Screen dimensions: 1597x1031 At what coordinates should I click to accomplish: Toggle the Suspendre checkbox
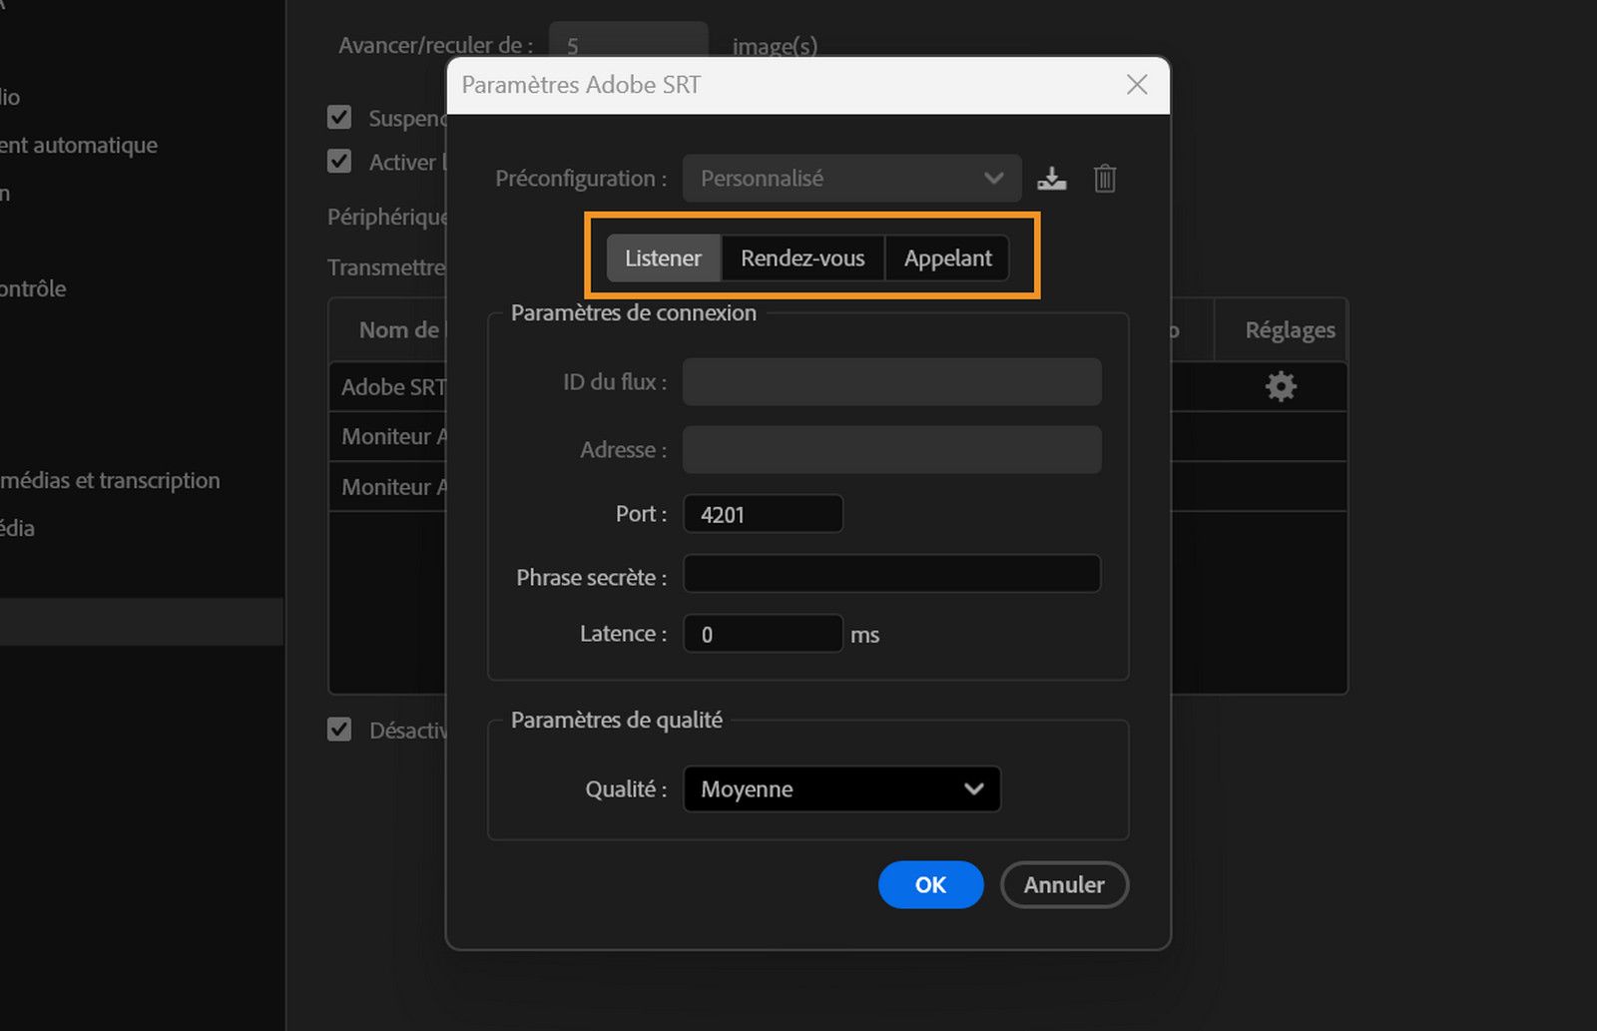pos(339,118)
